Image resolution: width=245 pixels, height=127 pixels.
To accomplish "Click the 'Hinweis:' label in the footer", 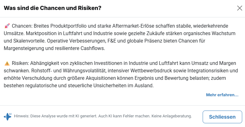I will point(21,116).
